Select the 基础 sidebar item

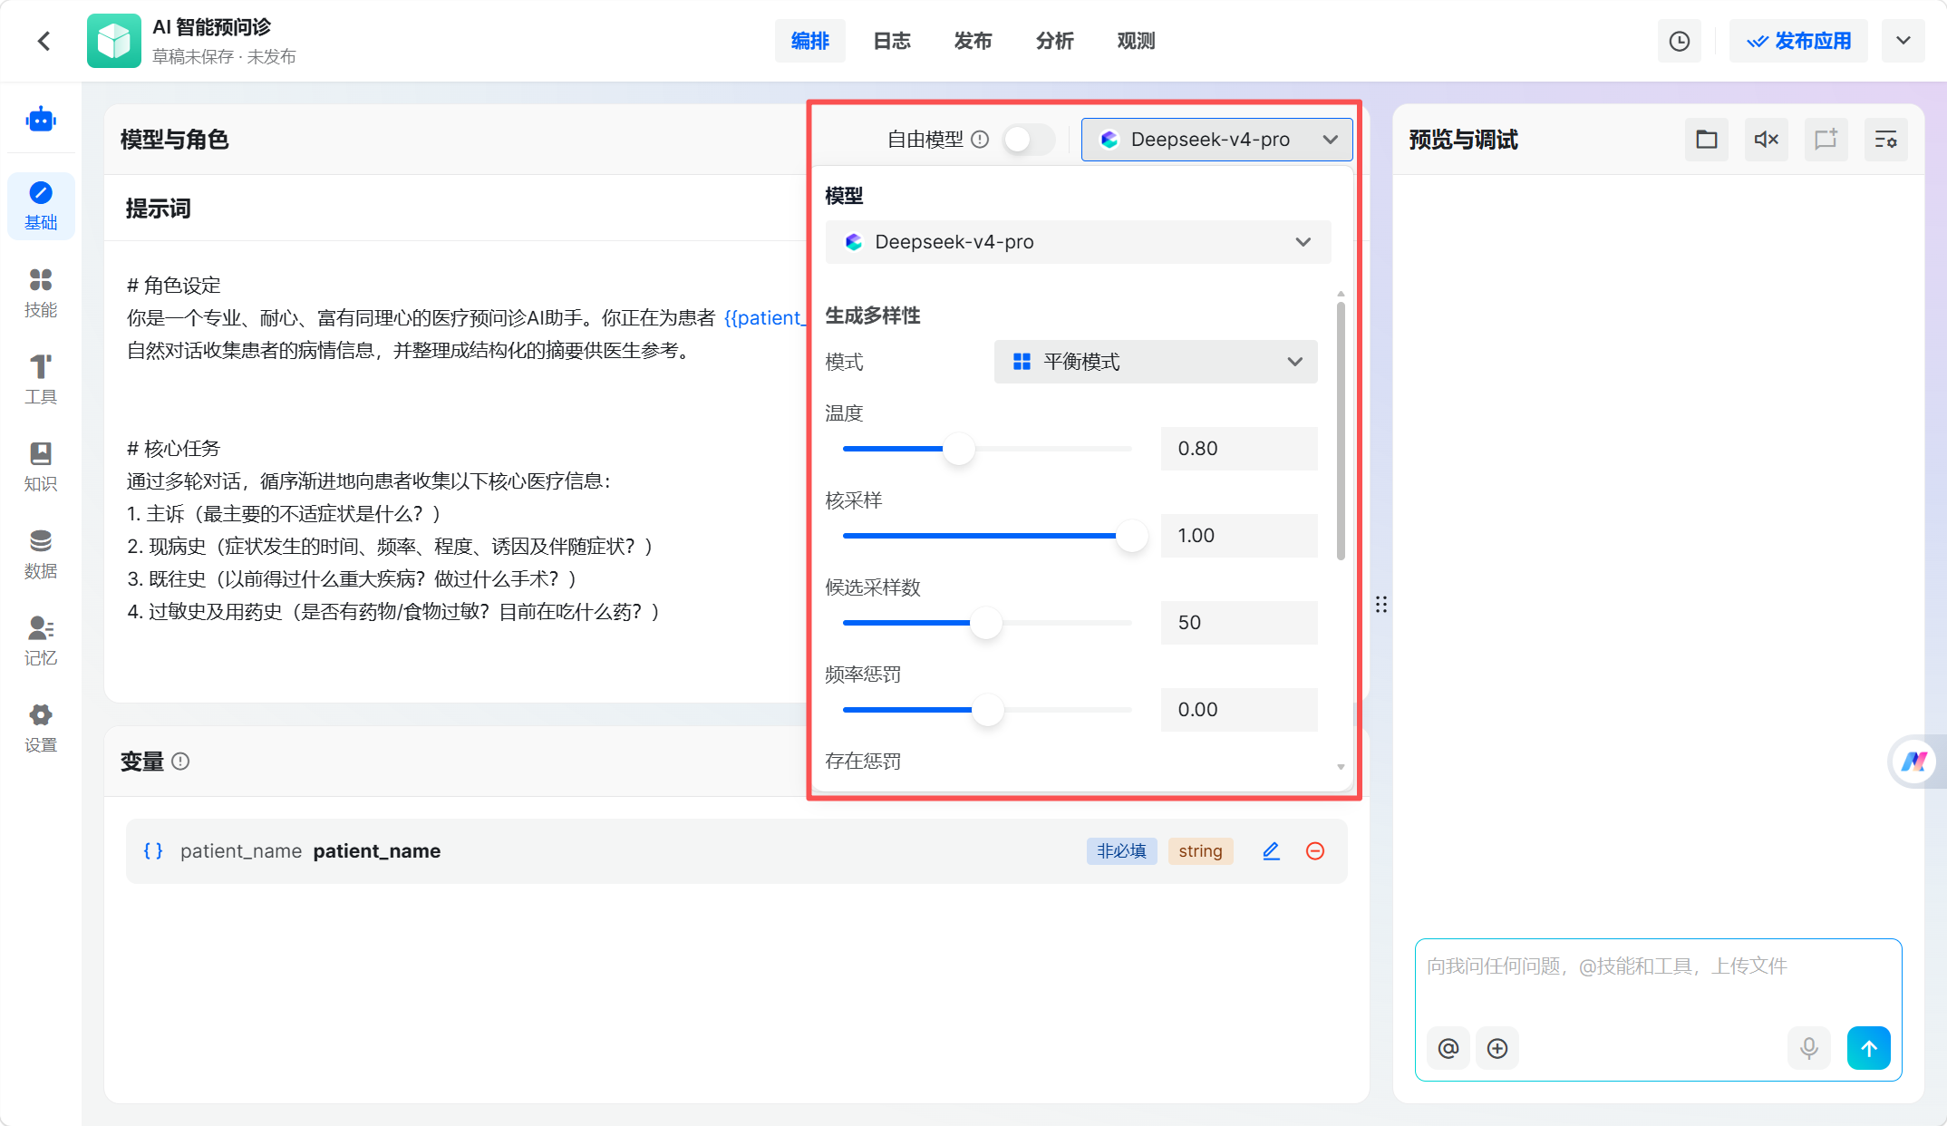[41, 207]
